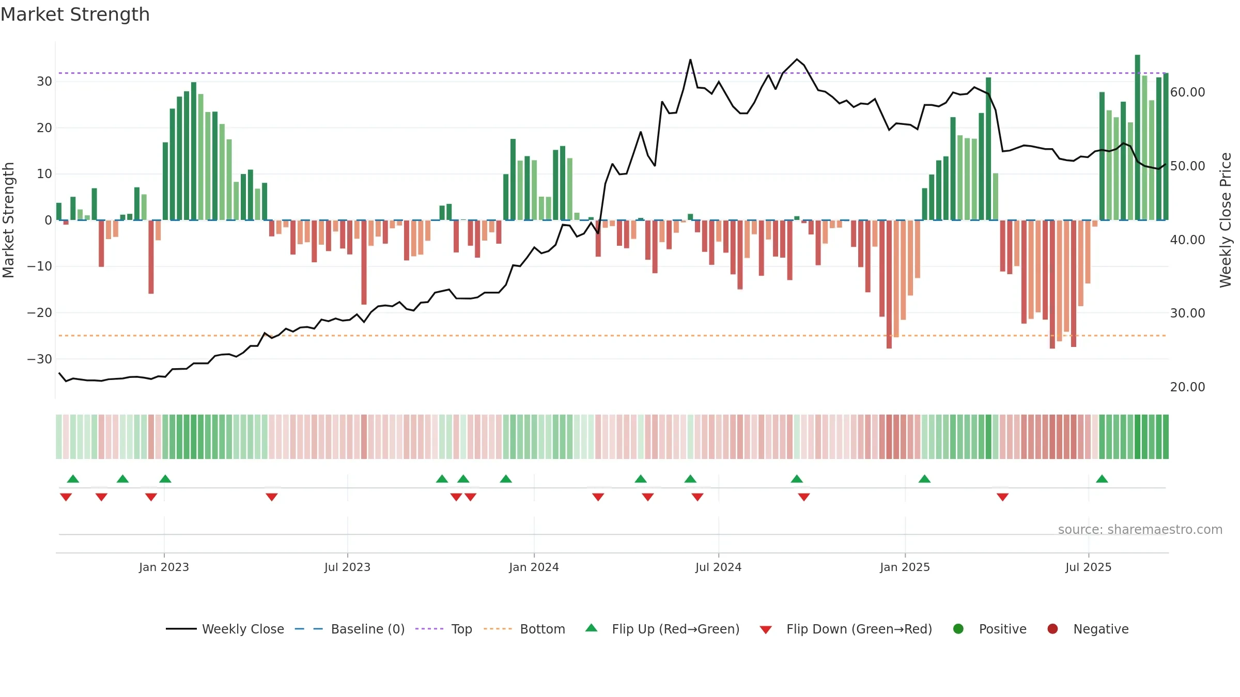Click the purple dotted Top legend sample
This screenshot has width=1240, height=697.
pyautogui.click(x=429, y=629)
